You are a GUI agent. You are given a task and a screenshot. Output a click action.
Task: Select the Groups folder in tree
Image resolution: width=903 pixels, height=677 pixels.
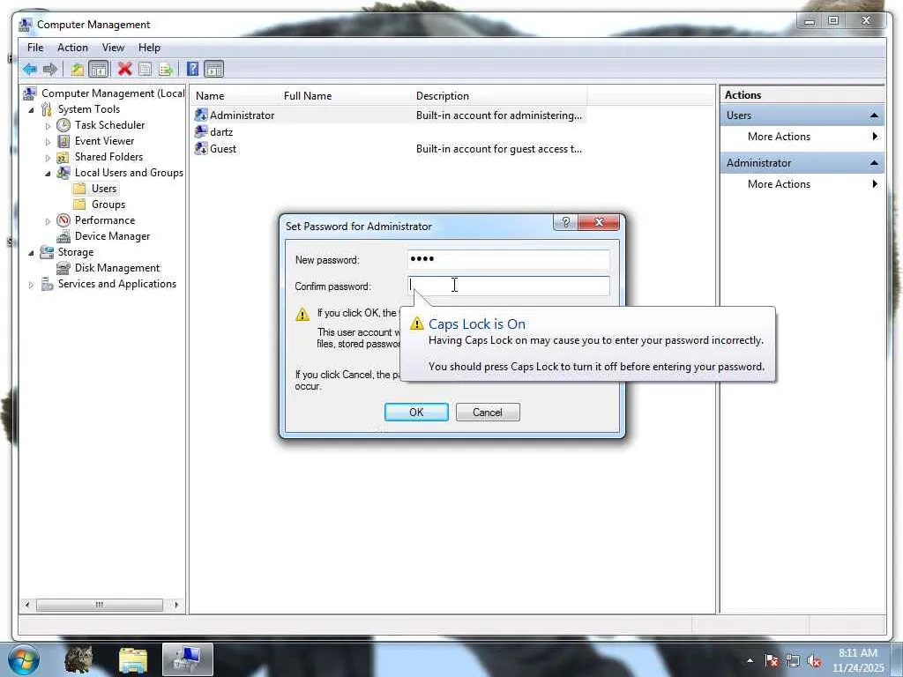(x=108, y=205)
